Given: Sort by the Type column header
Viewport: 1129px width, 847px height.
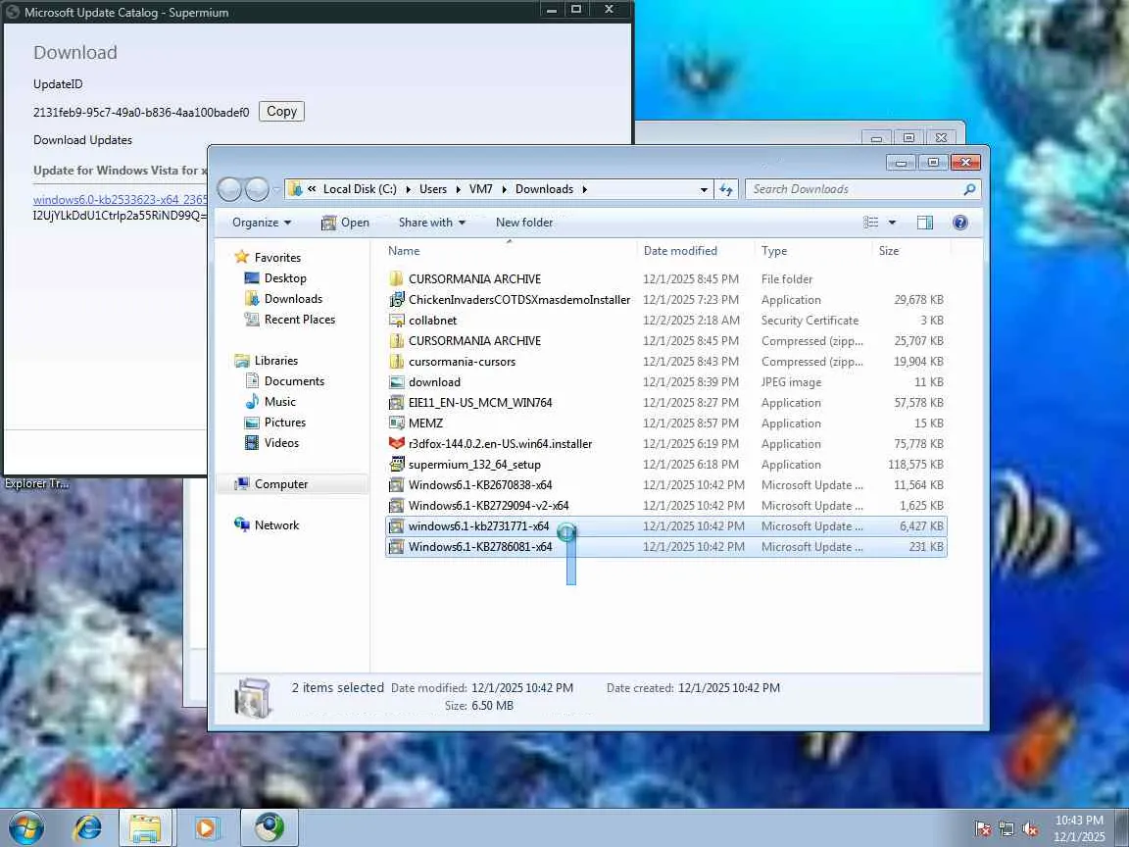Looking at the screenshot, I should coord(774,251).
